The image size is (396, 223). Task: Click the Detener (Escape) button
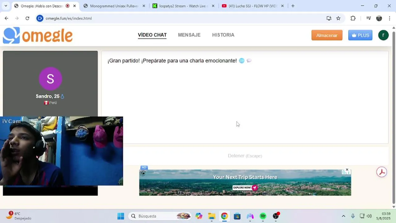245,156
